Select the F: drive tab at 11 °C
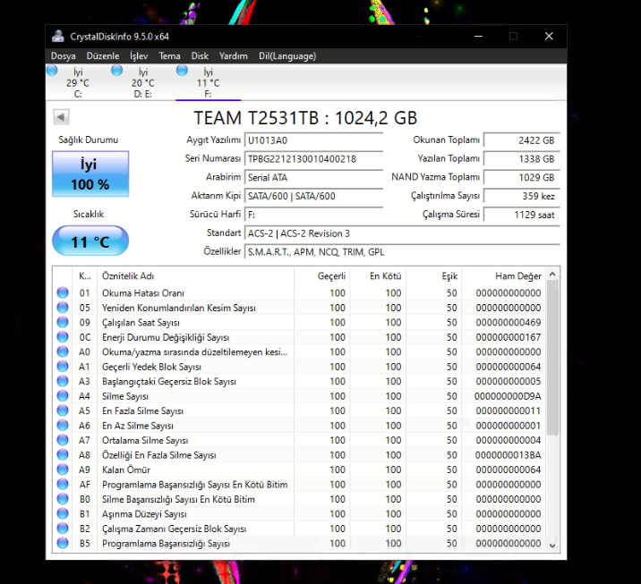The image size is (641, 584). [208, 82]
